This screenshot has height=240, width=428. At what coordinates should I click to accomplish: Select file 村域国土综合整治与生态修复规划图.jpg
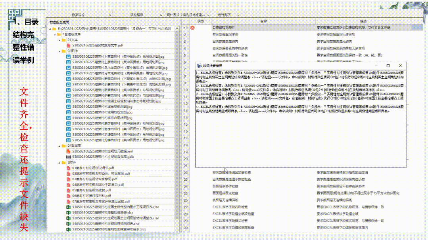click(x=117, y=101)
